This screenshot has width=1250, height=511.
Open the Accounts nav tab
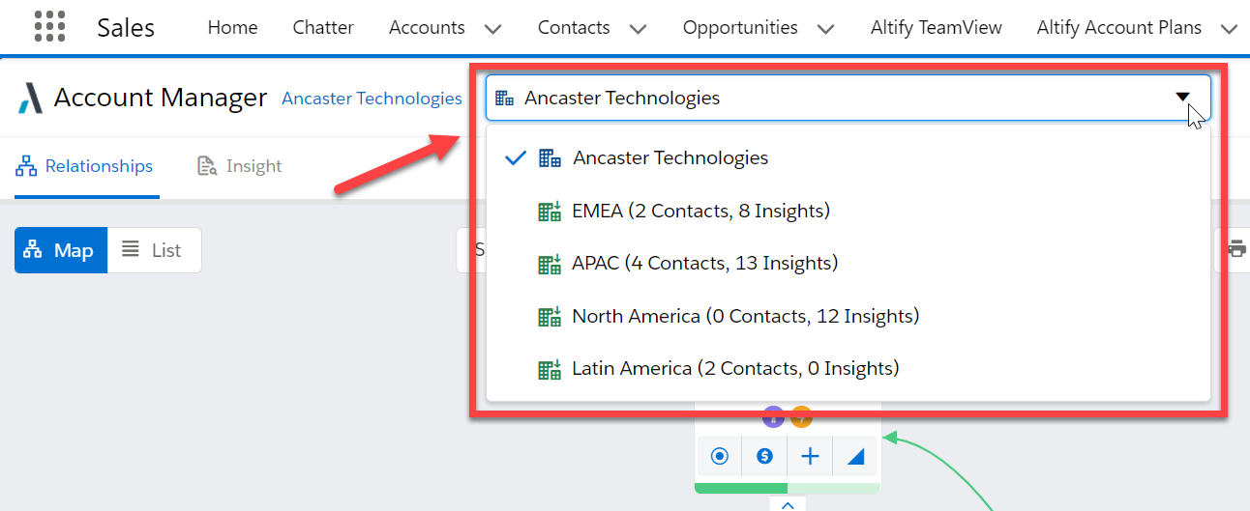pyautogui.click(x=427, y=28)
